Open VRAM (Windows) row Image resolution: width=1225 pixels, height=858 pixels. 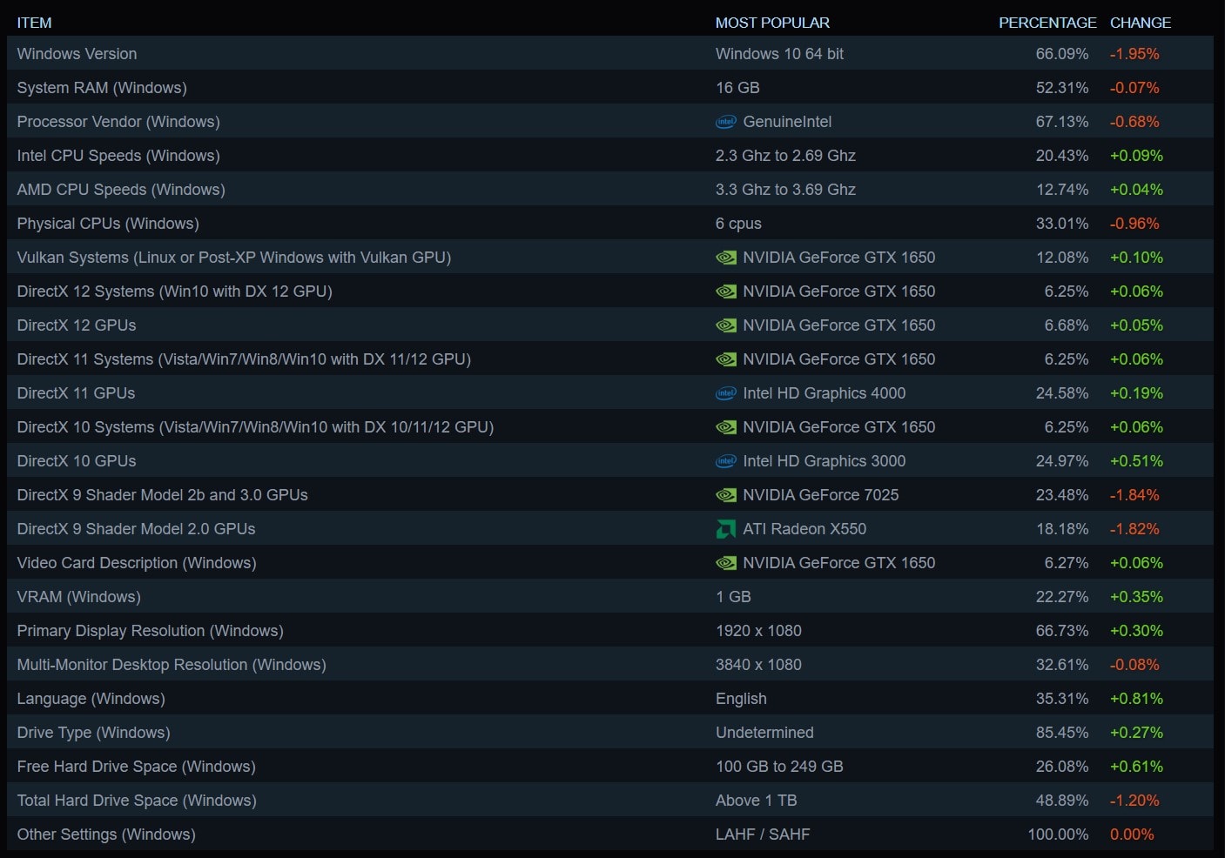point(610,596)
